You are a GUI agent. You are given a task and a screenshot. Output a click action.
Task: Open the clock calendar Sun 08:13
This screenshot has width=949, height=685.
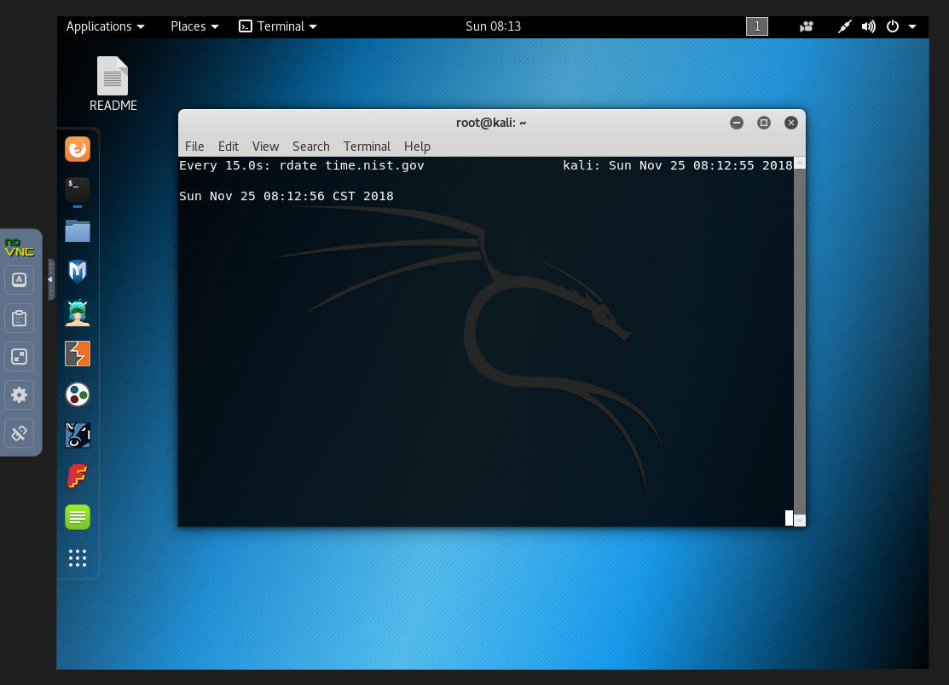[x=494, y=26]
